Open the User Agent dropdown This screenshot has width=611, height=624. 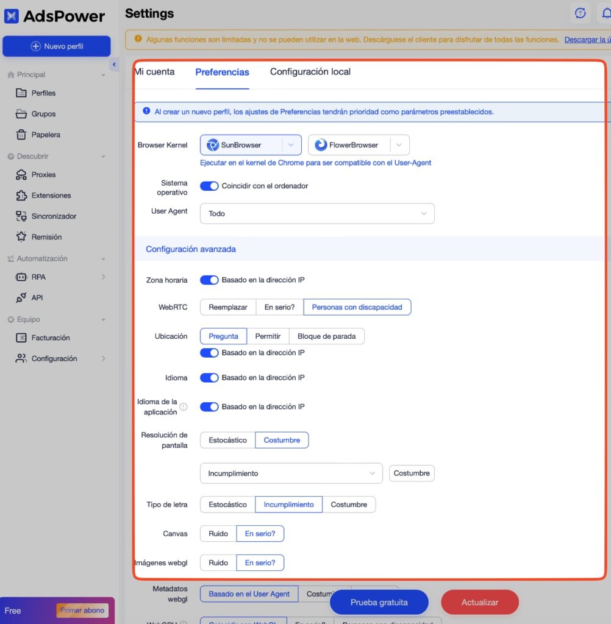[x=317, y=213]
